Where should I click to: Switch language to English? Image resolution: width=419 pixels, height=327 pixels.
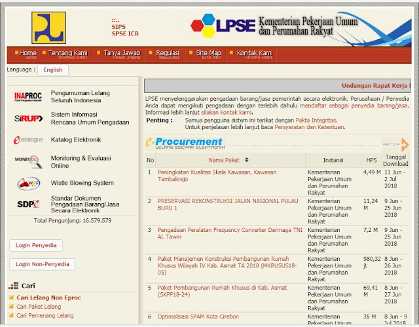point(53,70)
